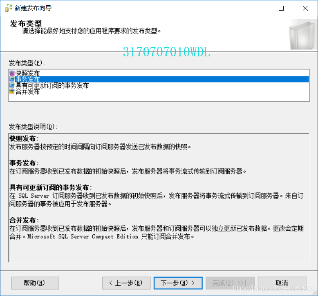318x296 pixels.
Task: Maximize the 新建发布向导 window
Action: pyautogui.click(x=281, y=8)
